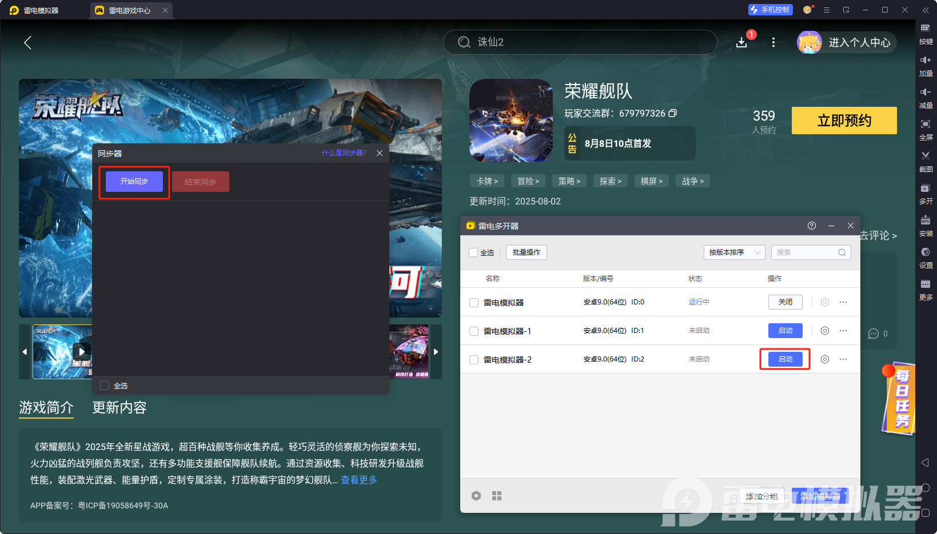
Task: Select the 雷电模拟器-1 row checkbox
Action: point(473,330)
